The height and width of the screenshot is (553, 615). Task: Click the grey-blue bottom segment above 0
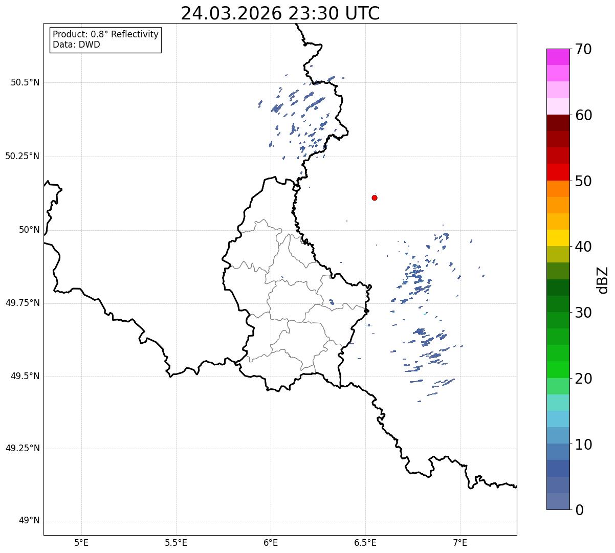[558, 501]
